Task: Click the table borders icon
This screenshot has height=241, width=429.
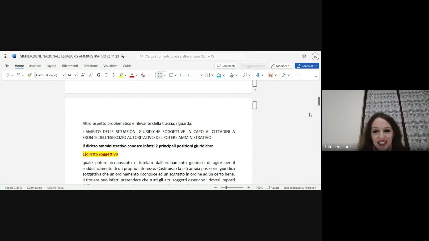Action: click(208, 75)
